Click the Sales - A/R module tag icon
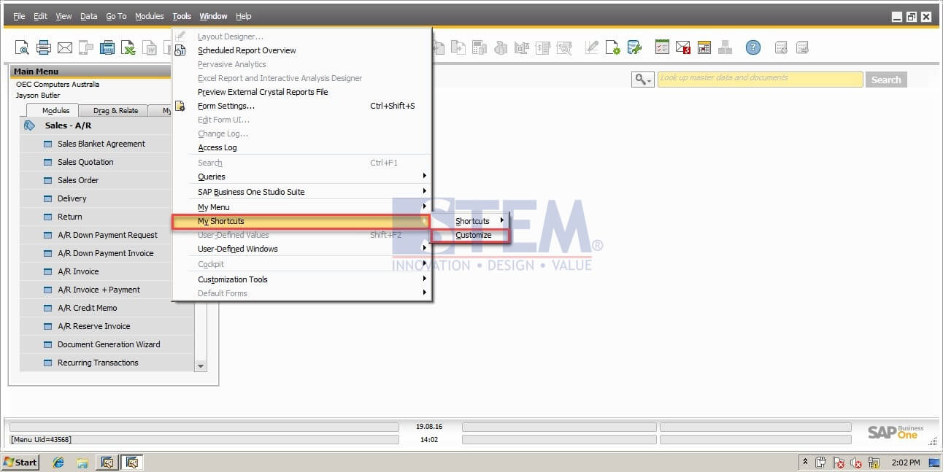Image resolution: width=943 pixels, height=472 pixels. coord(29,125)
